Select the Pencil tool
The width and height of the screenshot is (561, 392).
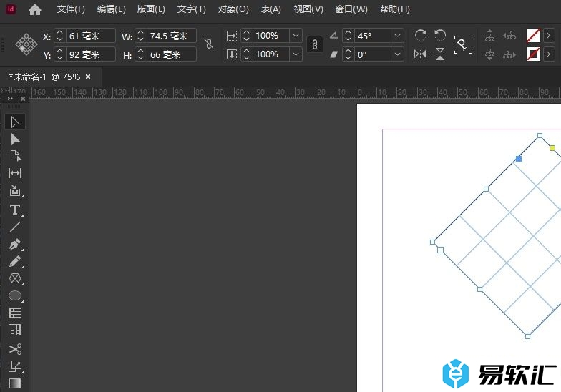click(15, 262)
